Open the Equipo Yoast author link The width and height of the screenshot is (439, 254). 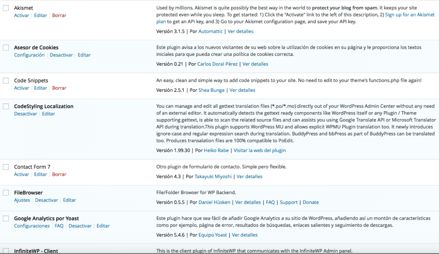(212, 235)
